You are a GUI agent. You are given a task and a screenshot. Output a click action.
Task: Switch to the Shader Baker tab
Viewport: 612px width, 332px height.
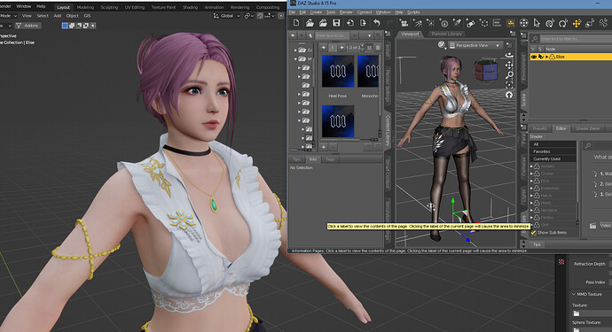[588, 128]
